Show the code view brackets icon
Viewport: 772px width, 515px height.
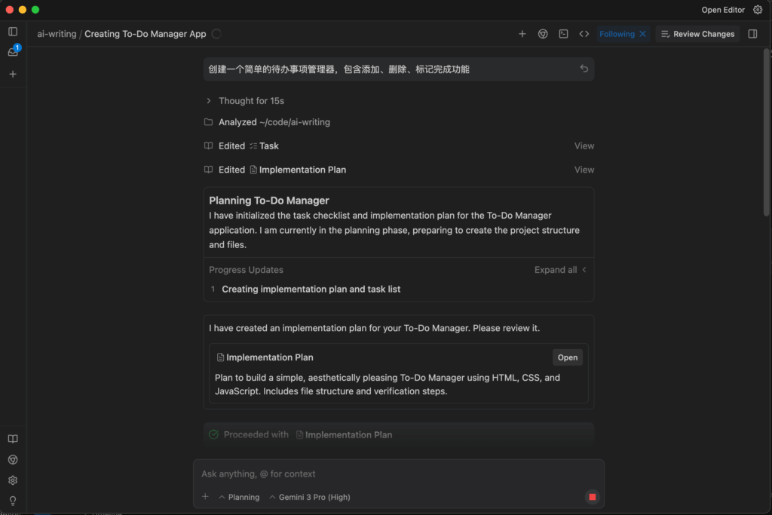tap(584, 34)
